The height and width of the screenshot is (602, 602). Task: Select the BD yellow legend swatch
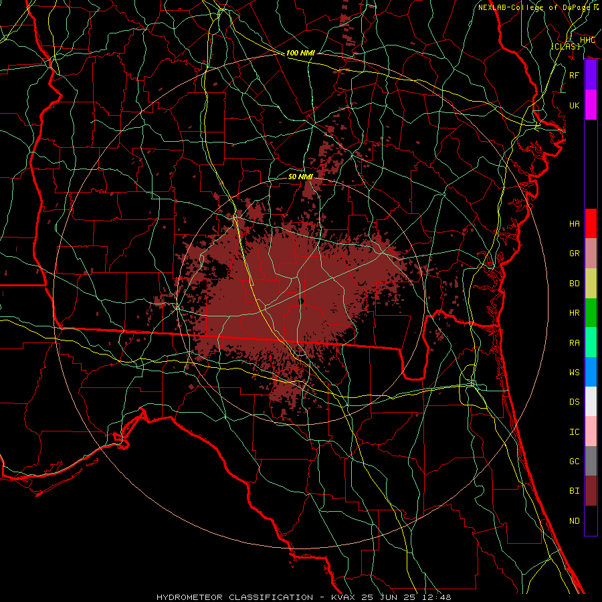(x=591, y=284)
